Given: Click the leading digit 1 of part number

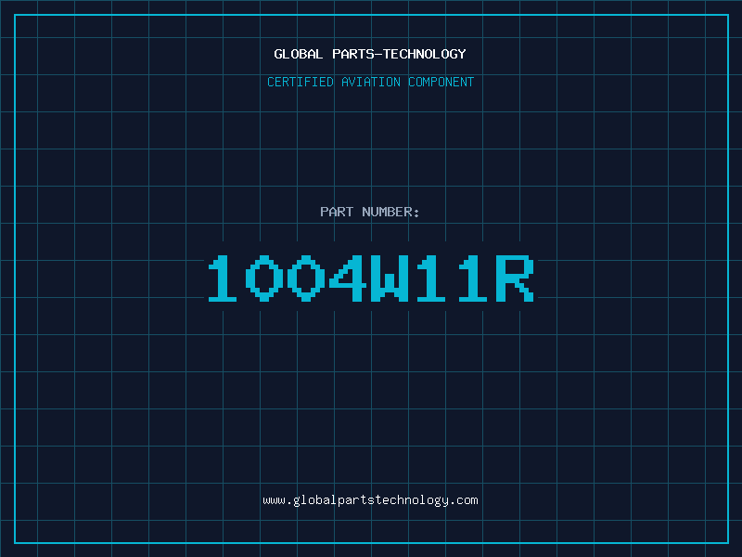Looking at the screenshot, I should (223, 278).
